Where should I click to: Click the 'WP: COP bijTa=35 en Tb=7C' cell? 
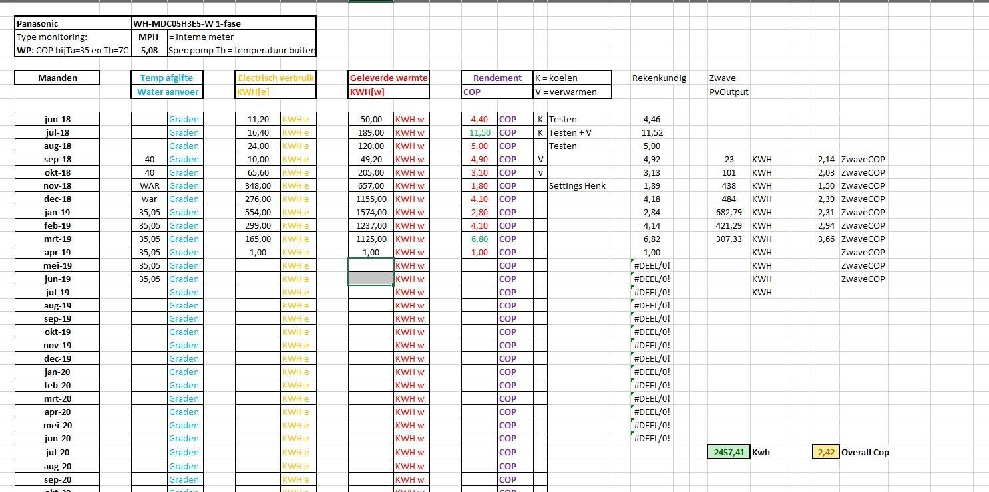(x=73, y=51)
